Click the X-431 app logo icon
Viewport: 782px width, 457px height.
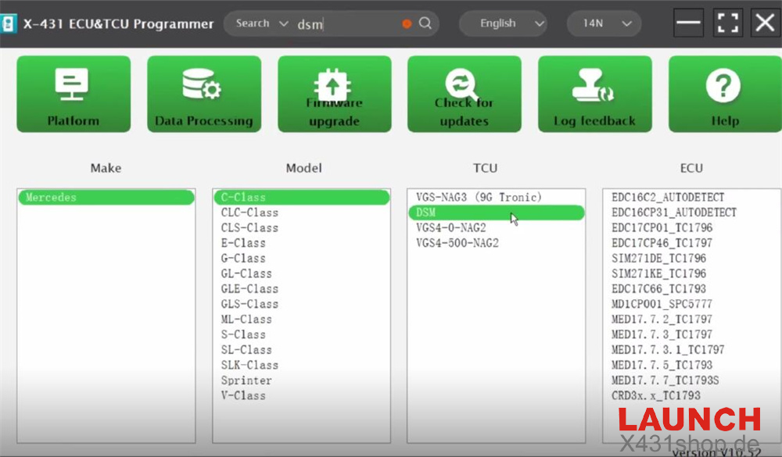(10, 23)
